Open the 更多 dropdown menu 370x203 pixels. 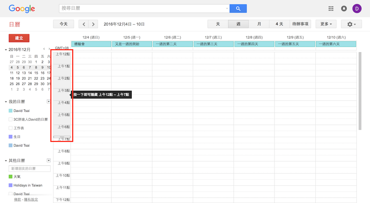pyautogui.click(x=326, y=24)
